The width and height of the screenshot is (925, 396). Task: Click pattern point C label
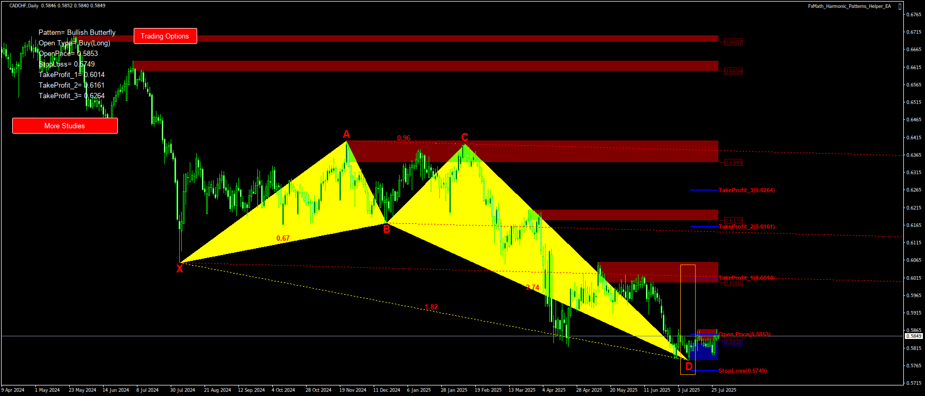465,137
